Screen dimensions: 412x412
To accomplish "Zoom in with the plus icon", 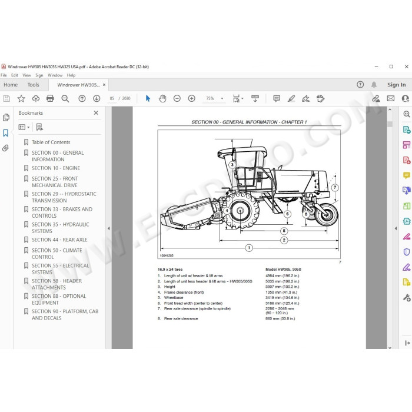I will [192, 98].
